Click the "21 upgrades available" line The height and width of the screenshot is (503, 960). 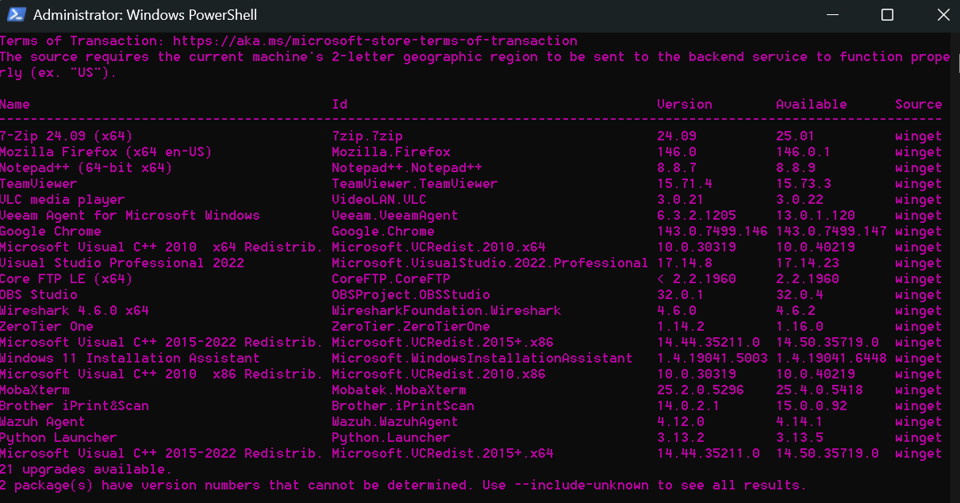pos(86,469)
